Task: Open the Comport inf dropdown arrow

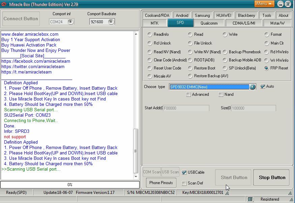Action: (70, 22)
